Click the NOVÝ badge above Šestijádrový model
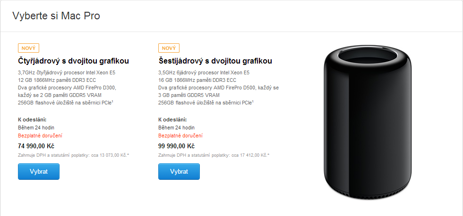Screen dimensions: 463x216 (169, 48)
